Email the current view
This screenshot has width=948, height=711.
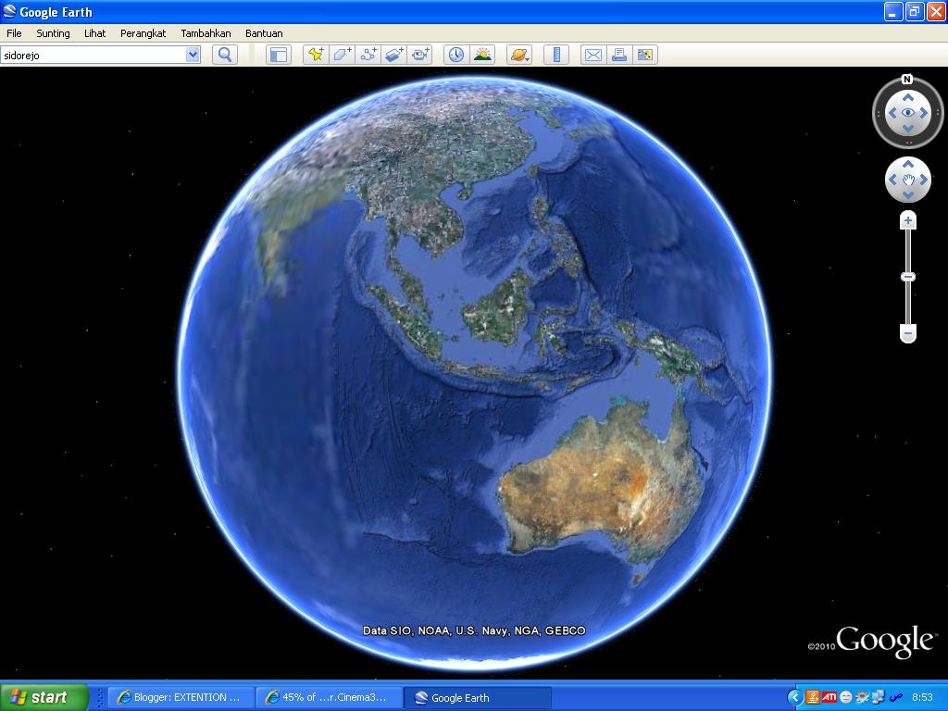(x=593, y=55)
